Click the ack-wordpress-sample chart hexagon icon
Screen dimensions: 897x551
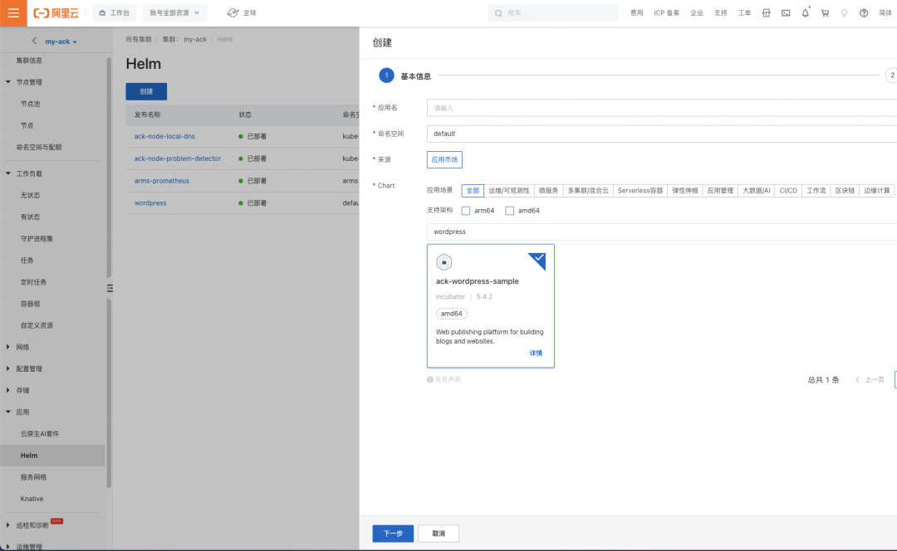(444, 261)
